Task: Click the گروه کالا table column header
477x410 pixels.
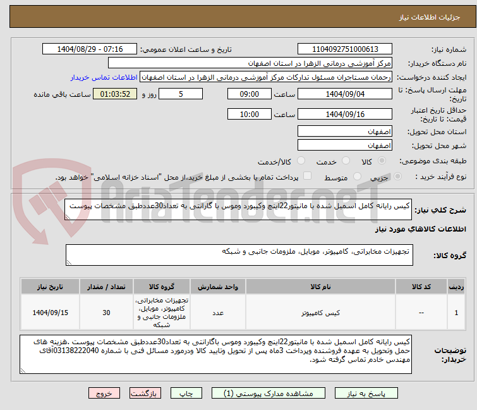Action: tap(162, 287)
